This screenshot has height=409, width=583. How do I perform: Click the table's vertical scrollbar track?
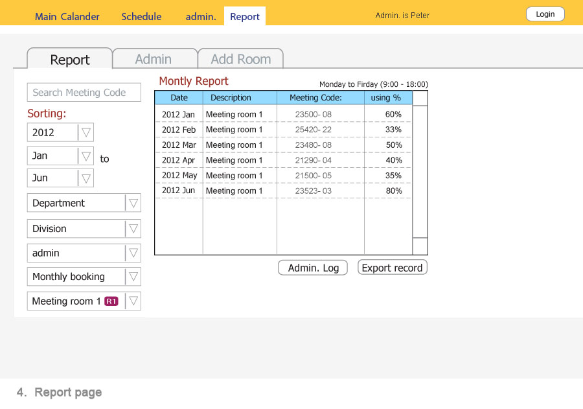coord(420,172)
